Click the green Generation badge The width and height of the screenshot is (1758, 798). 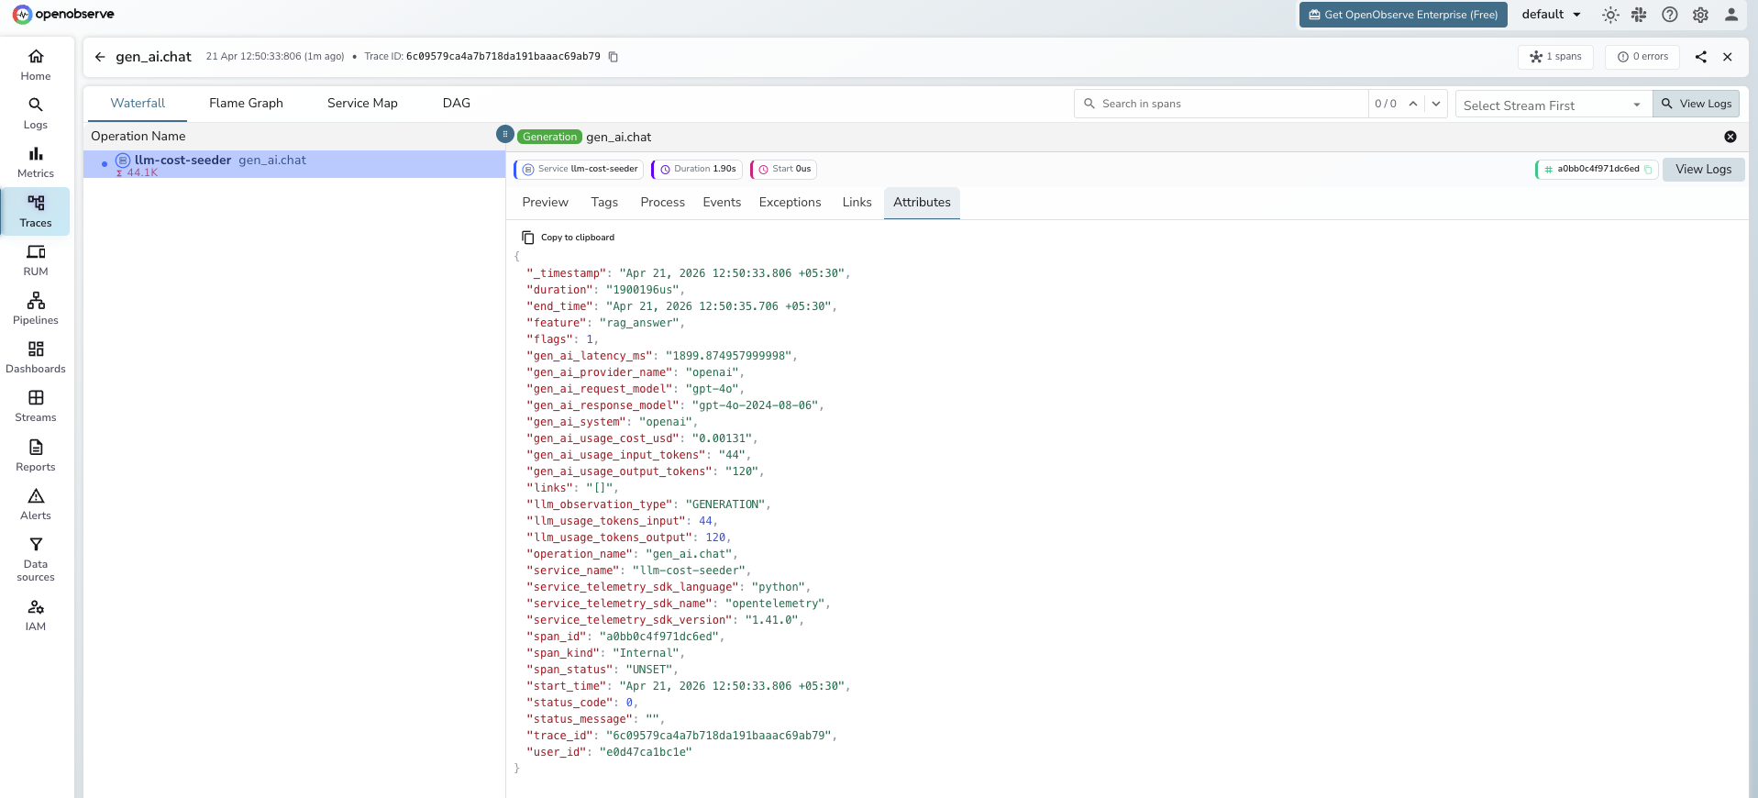[550, 137]
